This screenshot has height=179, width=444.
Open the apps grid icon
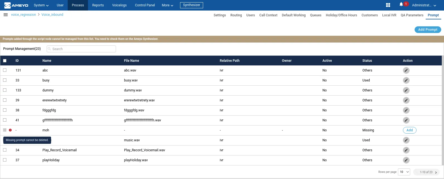point(388,5)
